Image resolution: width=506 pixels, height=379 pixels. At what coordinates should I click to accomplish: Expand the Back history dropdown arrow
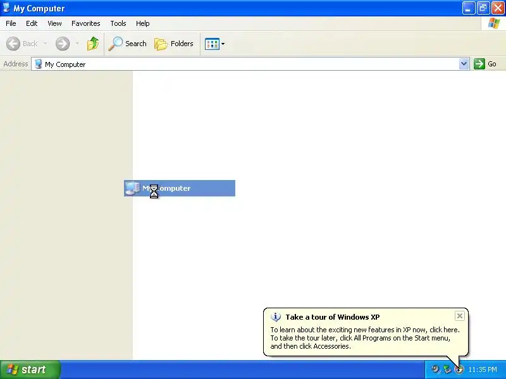[x=45, y=44]
